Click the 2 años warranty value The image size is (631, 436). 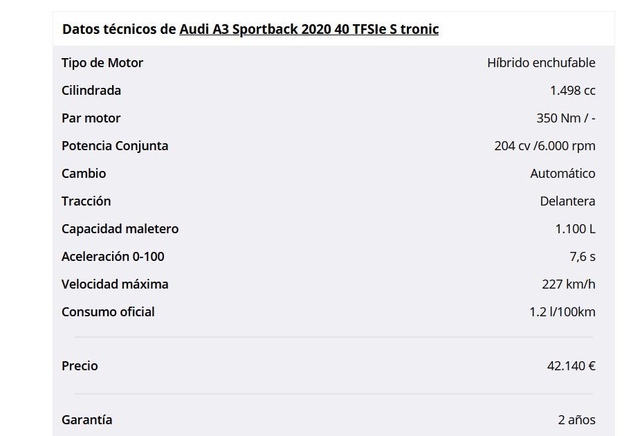pyautogui.click(x=576, y=420)
